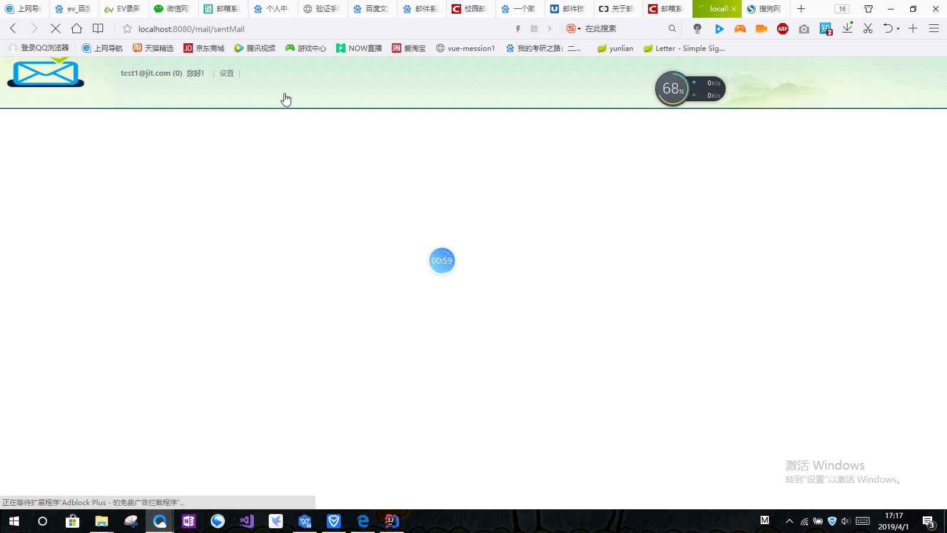Open the NOW直播 bookmark
This screenshot has width=947, height=533.
pyautogui.click(x=359, y=48)
